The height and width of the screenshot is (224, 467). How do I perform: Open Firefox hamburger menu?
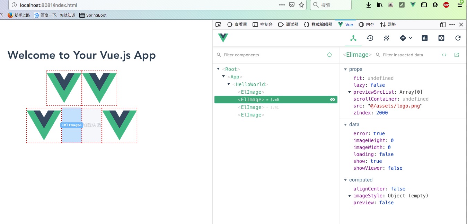(x=460, y=5)
